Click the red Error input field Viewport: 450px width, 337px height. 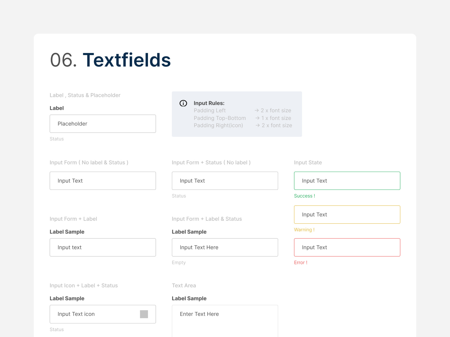347,247
